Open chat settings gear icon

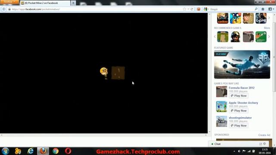[264, 144]
